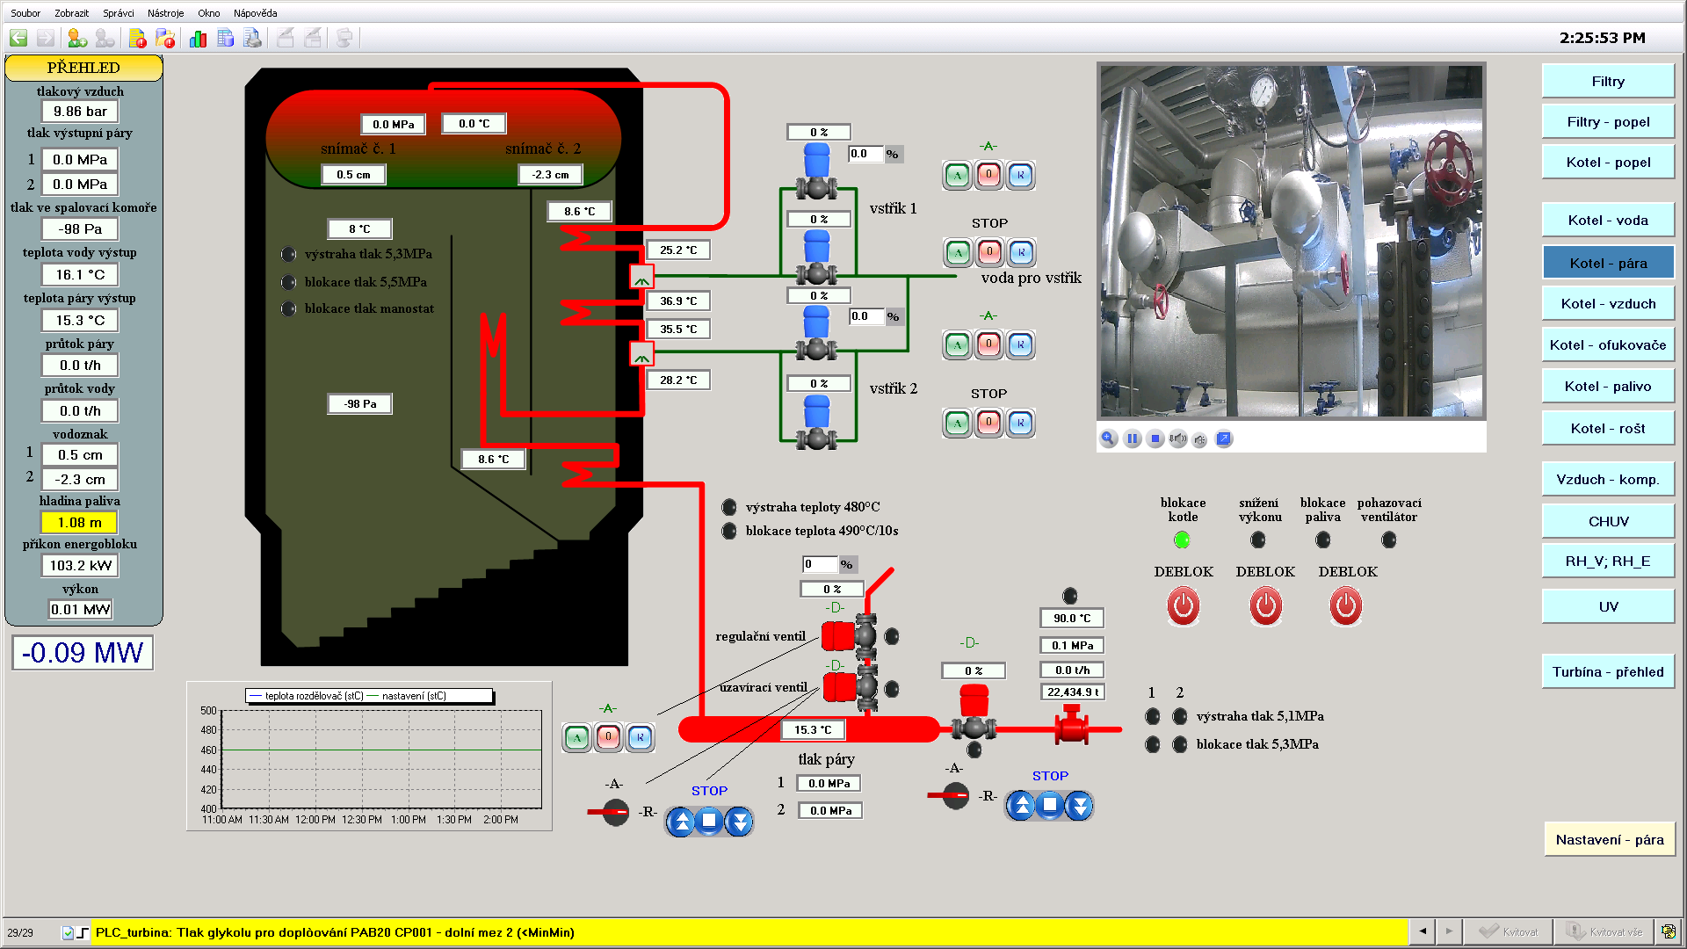The image size is (1687, 949).
Task: Open Turbína - přehled screen
Action: (x=1608, y=672)
